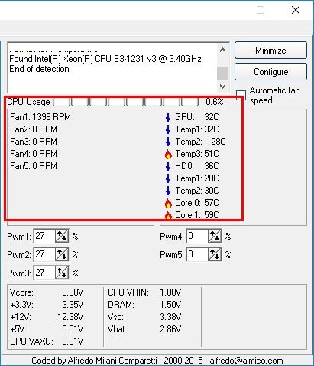Click the flame icon beside Temp3: 51C
314x366 pixels.
[x=168, y=155]
